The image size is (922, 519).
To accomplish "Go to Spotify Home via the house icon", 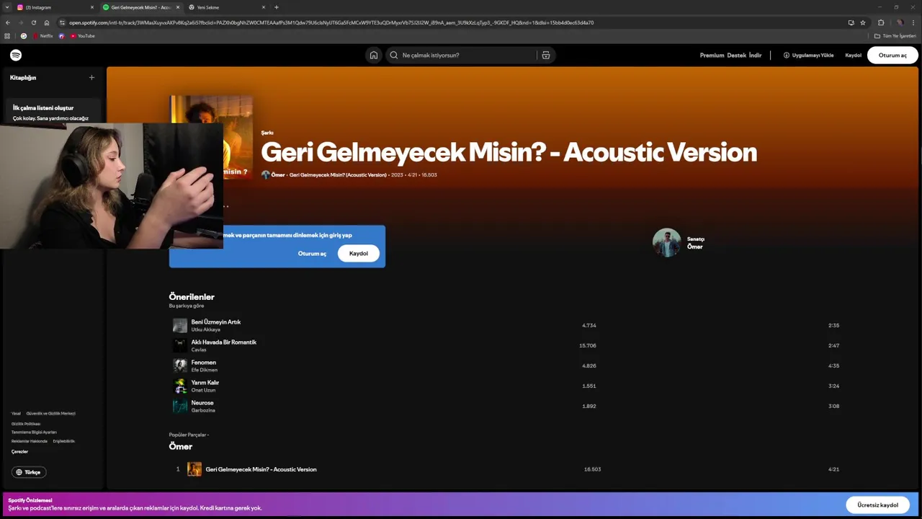I will pyautogui.click(x=373, y=55).
